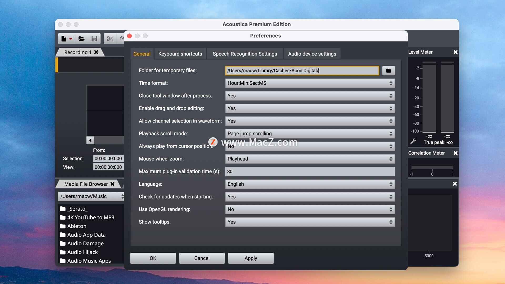Open Enable drag and drop editing dropdown

(x=310, y=108)
